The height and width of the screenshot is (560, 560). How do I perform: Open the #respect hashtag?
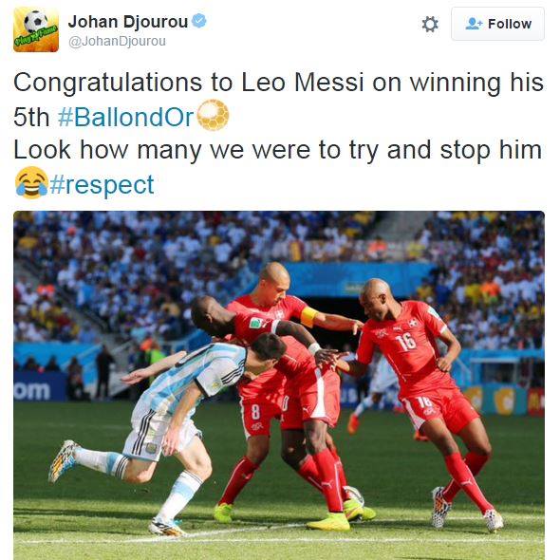[102, 185]
